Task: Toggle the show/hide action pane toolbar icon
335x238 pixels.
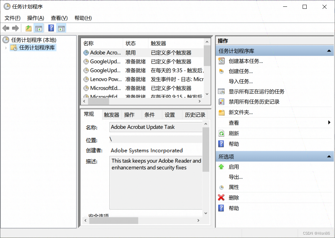Action: (61, 28)
